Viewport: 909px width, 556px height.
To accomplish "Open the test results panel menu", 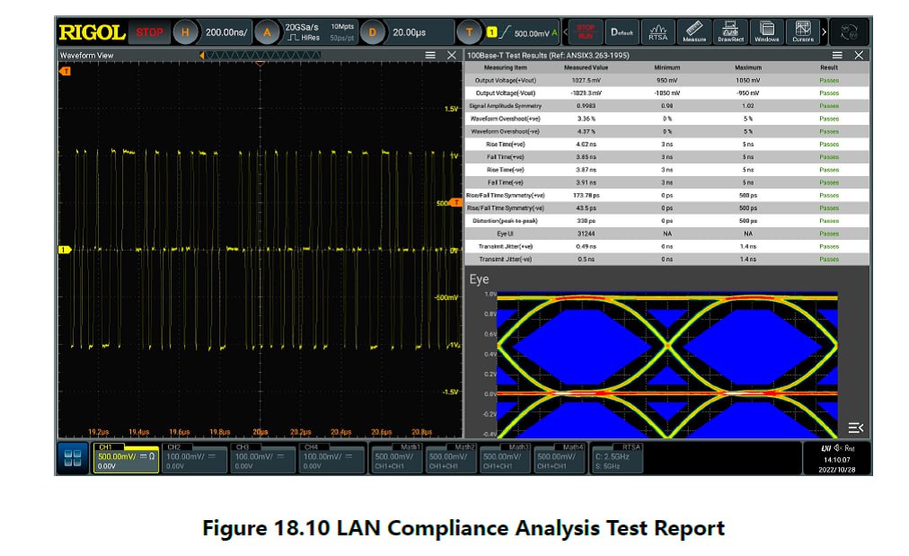I will (837, 56).
